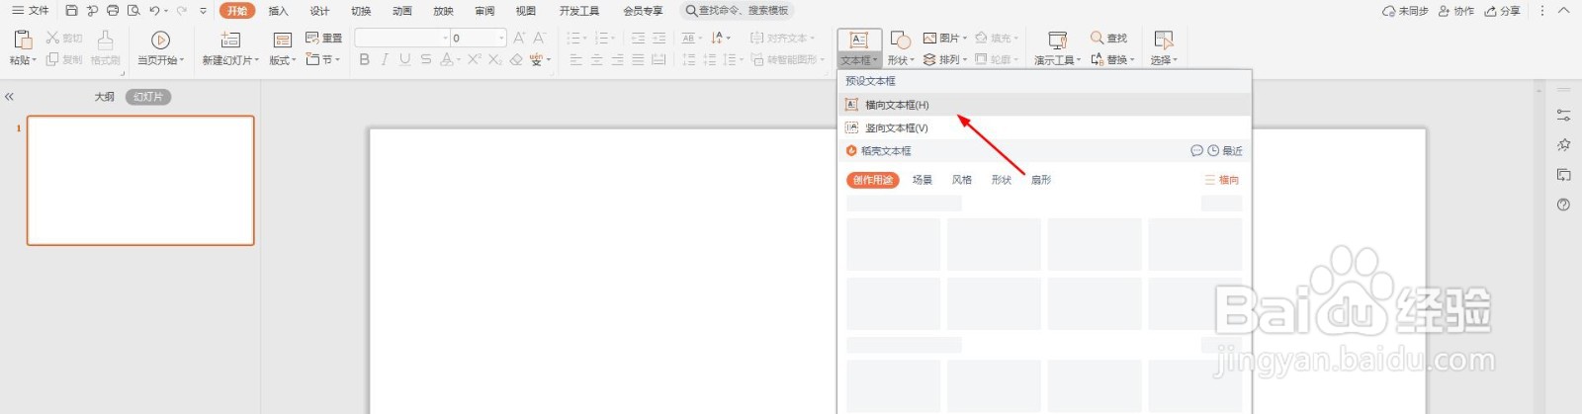Select slide 1 thumbnail
Image resolution: width=1582 pixels, height=414 pixels.
click(x=140, y=180)
